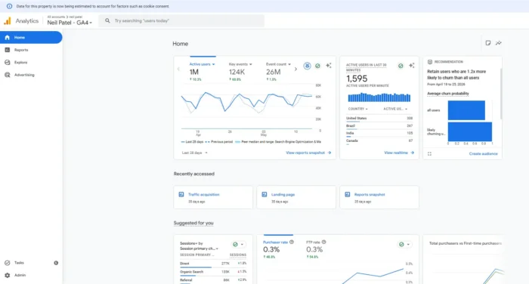Select the Canada row
The height and width of the screenshot is (284, 529).
[379, 140]
